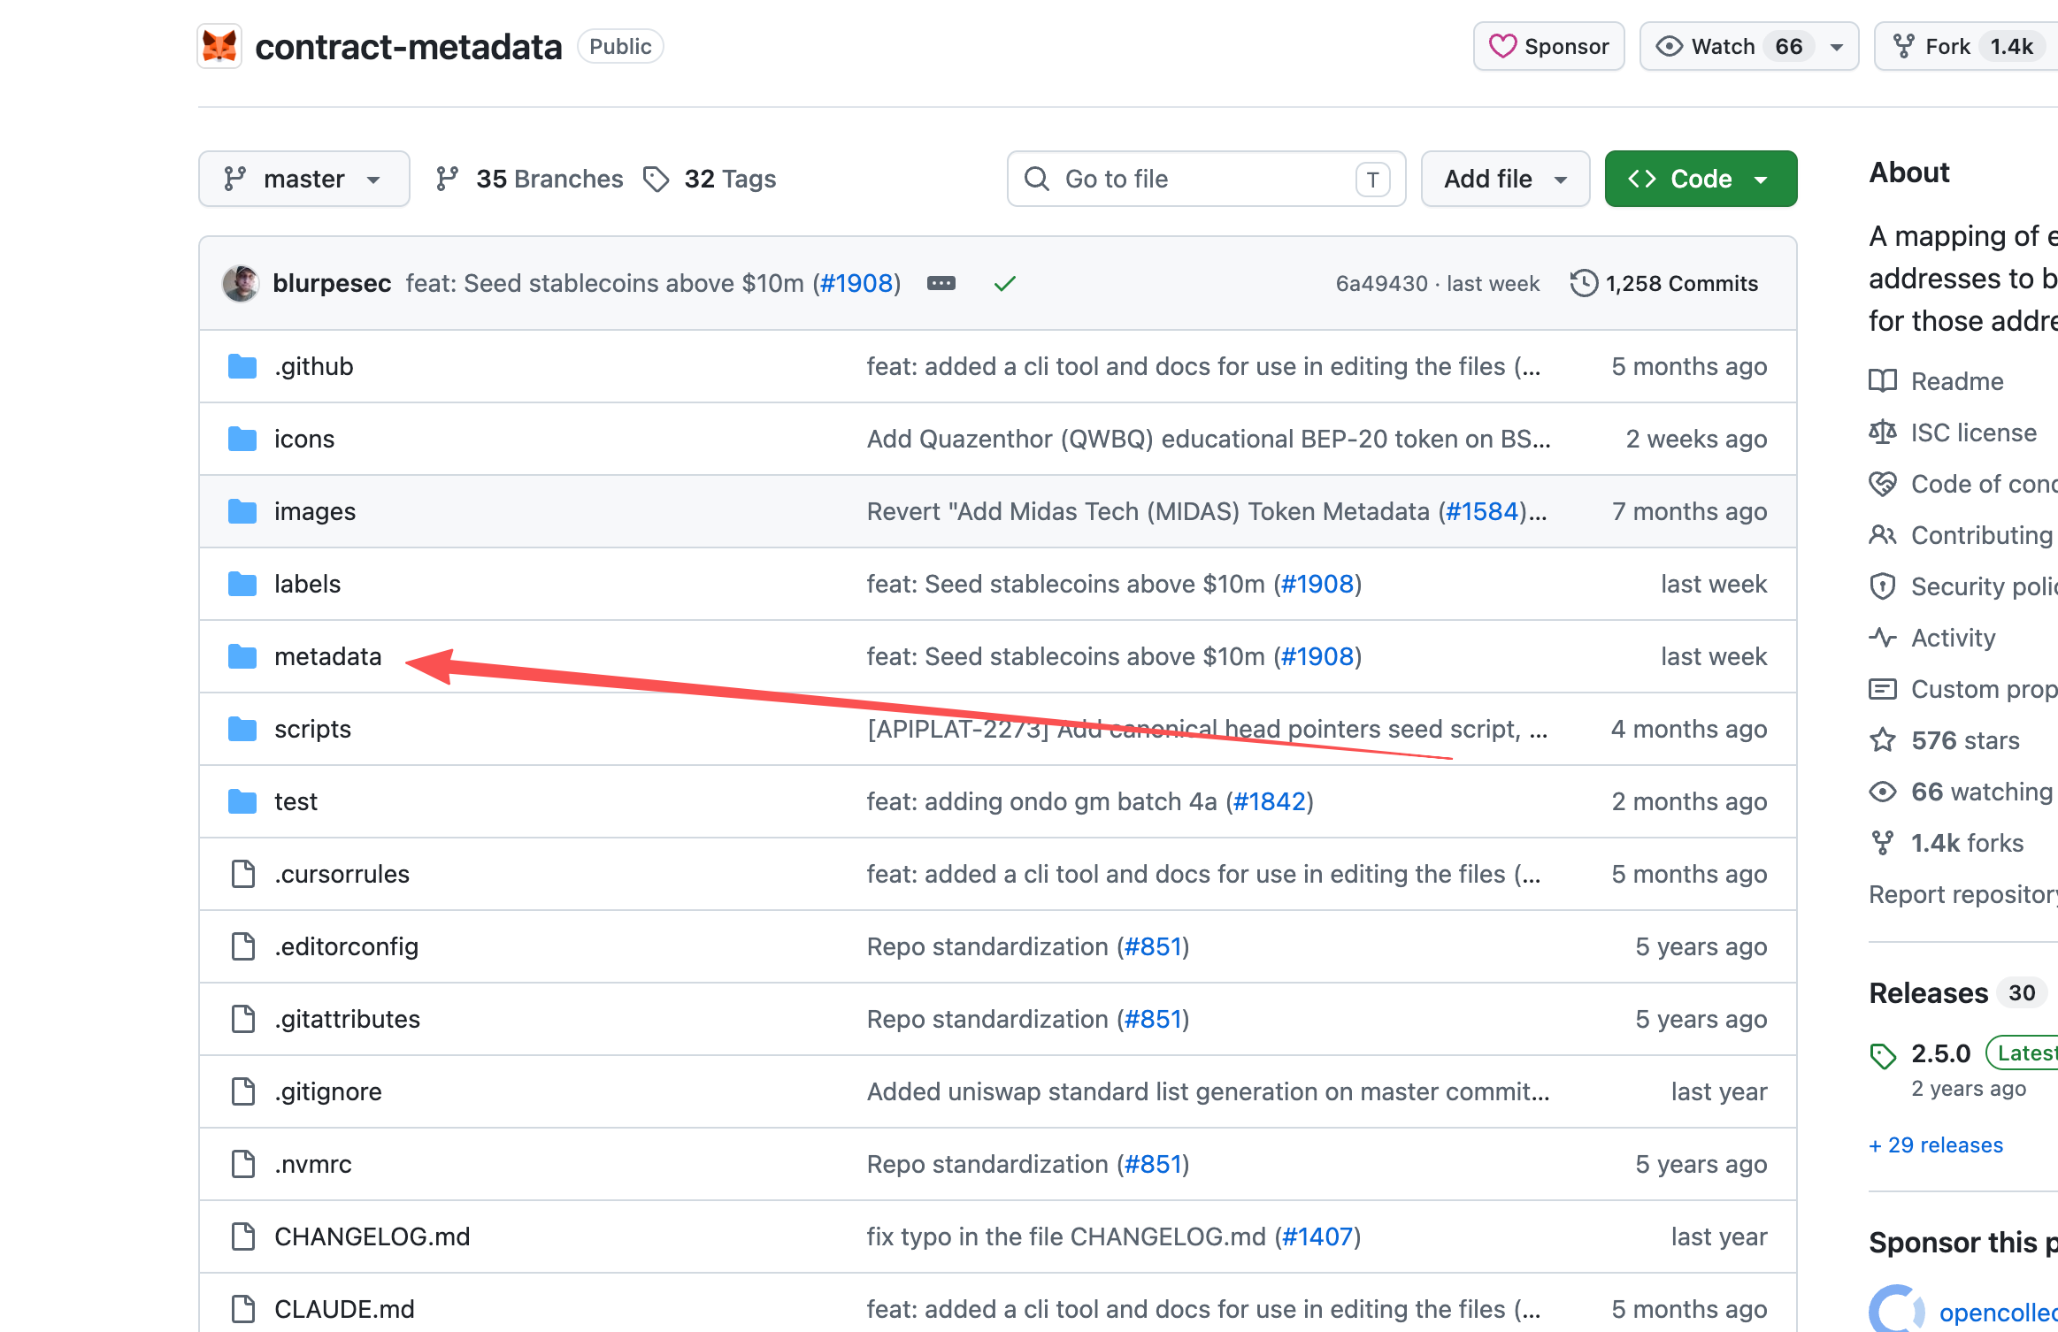The image size is (2058, 1332).
Task: Open the Watch options dropdown arrow
Action: [1837, 47]
